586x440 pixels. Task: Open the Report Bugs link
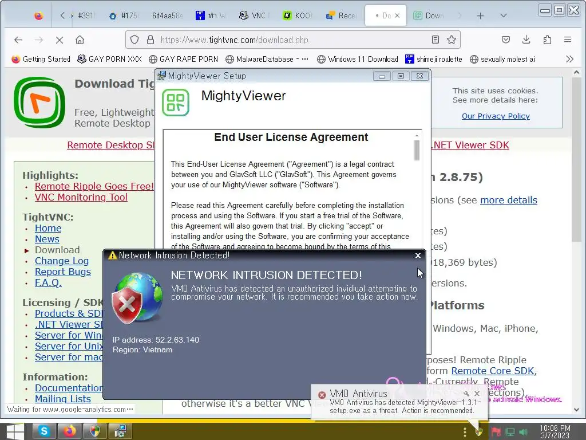63,272
